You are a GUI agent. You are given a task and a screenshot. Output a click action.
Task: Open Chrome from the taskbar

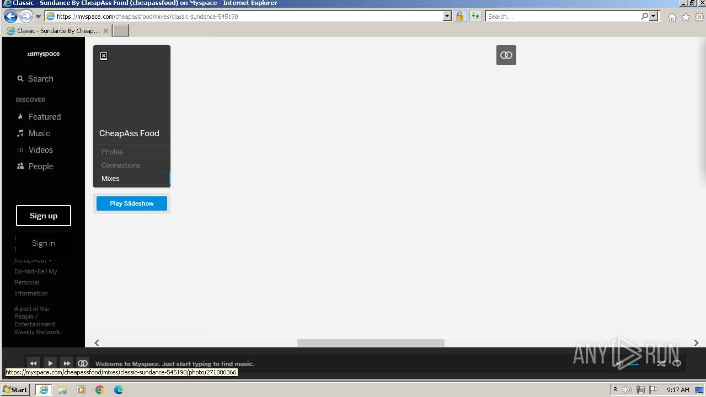click(100, 390)
